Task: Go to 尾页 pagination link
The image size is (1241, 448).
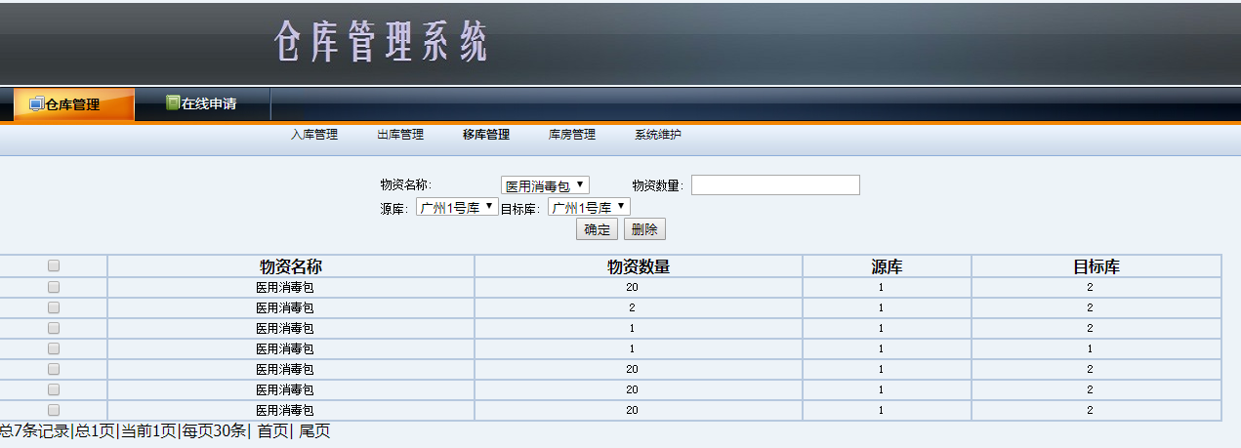Action: (x=314, y=431)
